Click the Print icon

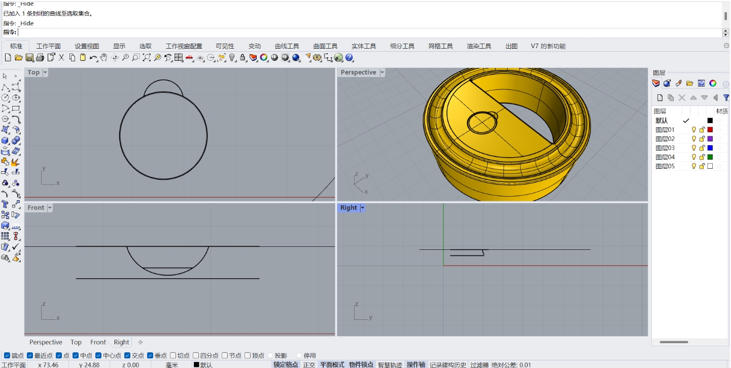point(40,58)
